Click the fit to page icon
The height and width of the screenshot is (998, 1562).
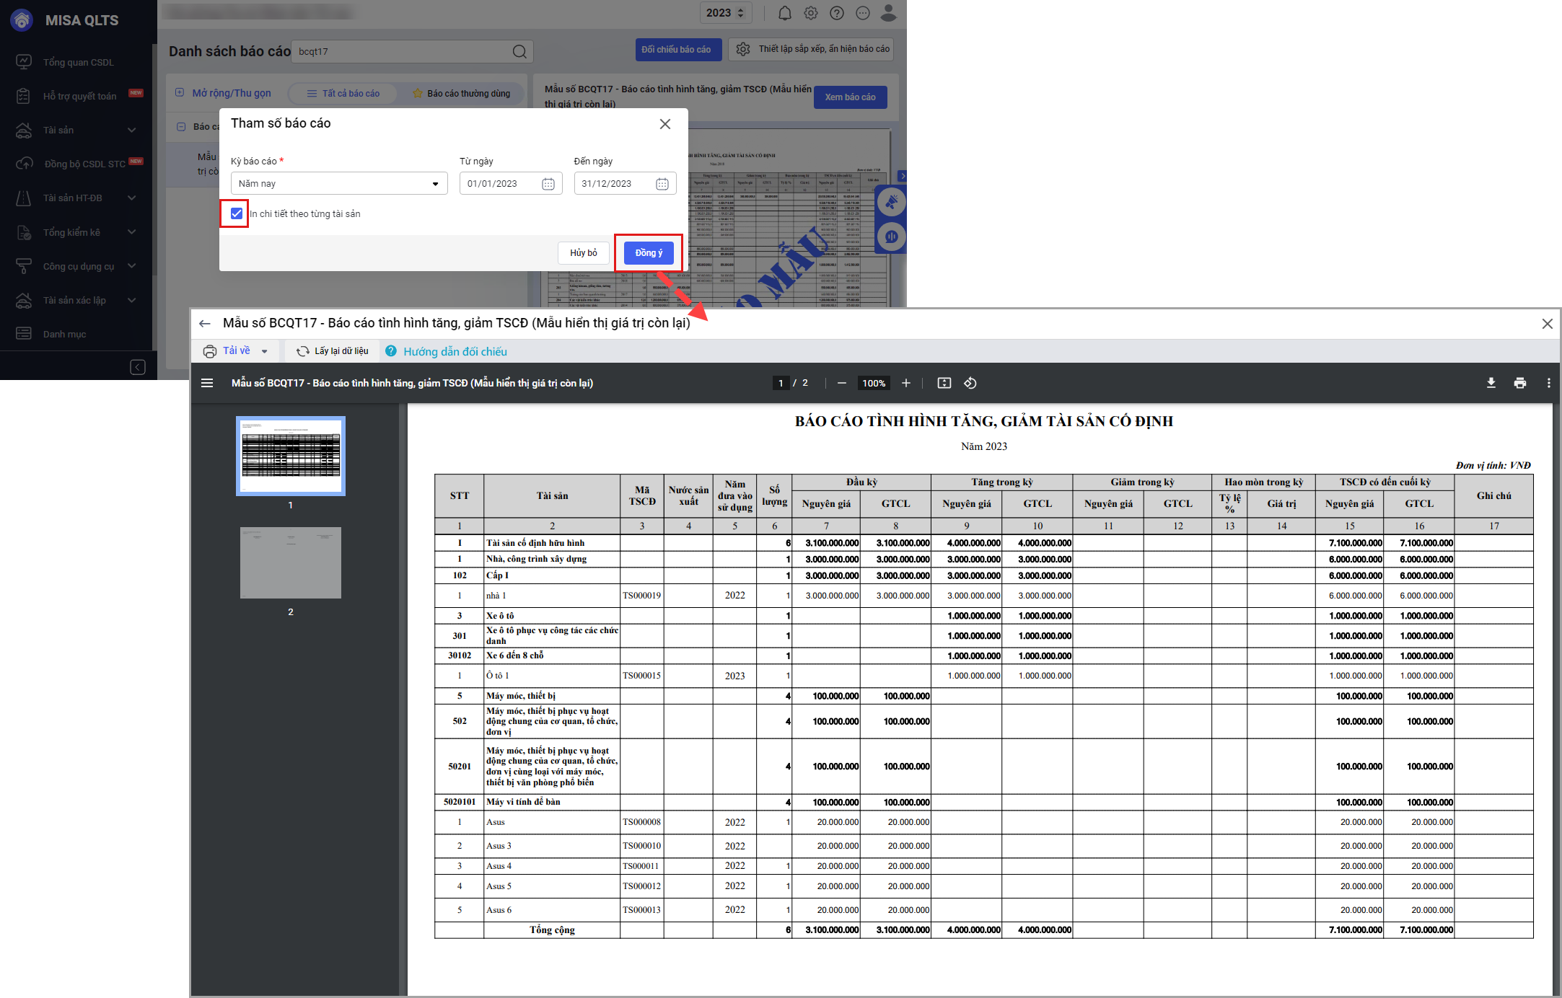tap(944, 383)
